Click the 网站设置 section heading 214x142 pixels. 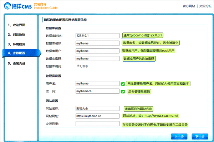click(52, 101)
